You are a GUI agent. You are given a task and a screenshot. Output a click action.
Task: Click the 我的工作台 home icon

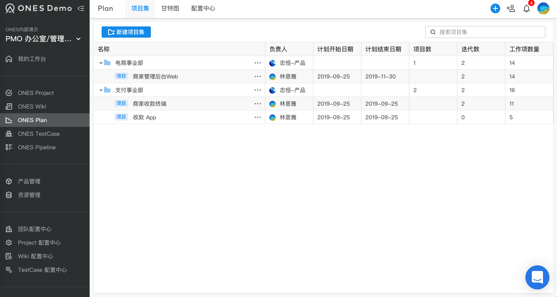9,59
